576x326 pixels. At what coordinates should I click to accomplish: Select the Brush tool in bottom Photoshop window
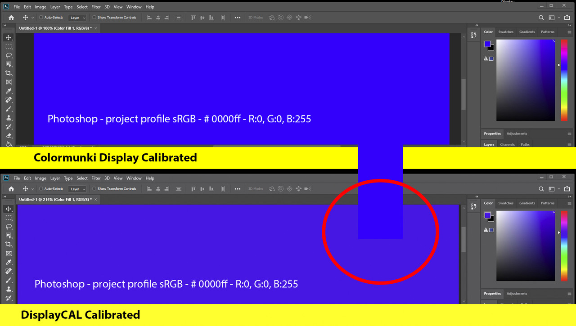[x=9, y=280]
